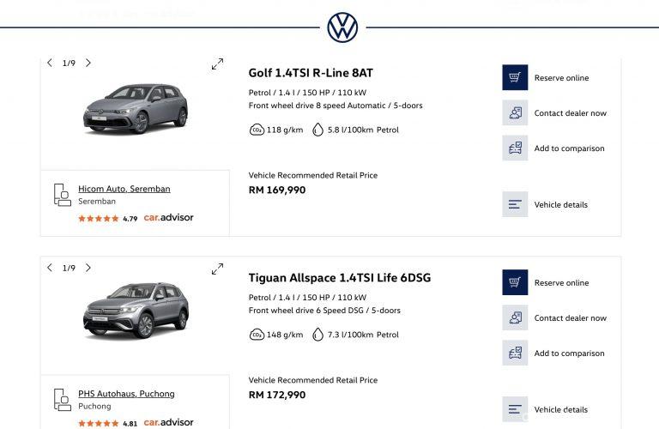Open Hicom Auto, Seremban dealer link
The width and height of the screenshot is (659, 429).
click(124, 189)
